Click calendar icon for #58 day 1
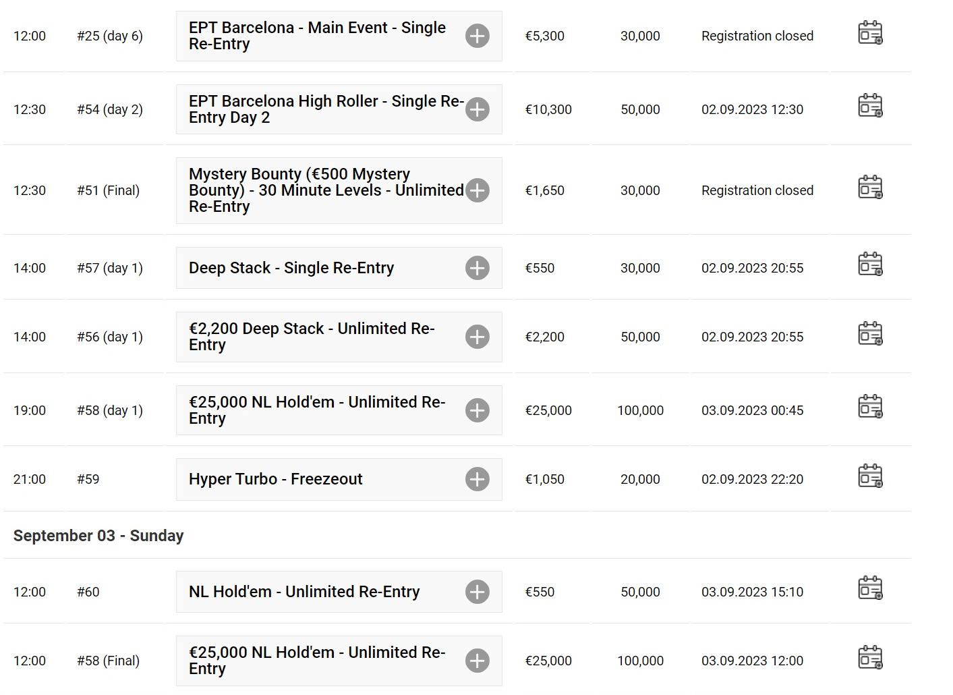The height and width of the screenshot is (695, 953). click(870, 407)
